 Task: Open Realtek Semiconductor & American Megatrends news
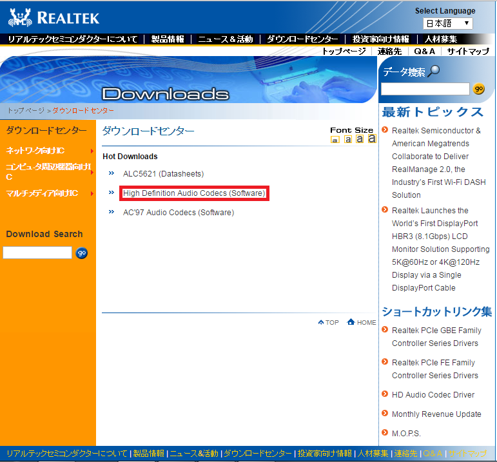(x=439, y=163)
